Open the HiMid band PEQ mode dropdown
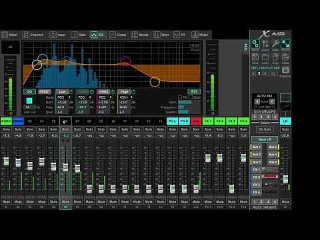This screenshot has width=320, height=240. [x=105, y=97]
